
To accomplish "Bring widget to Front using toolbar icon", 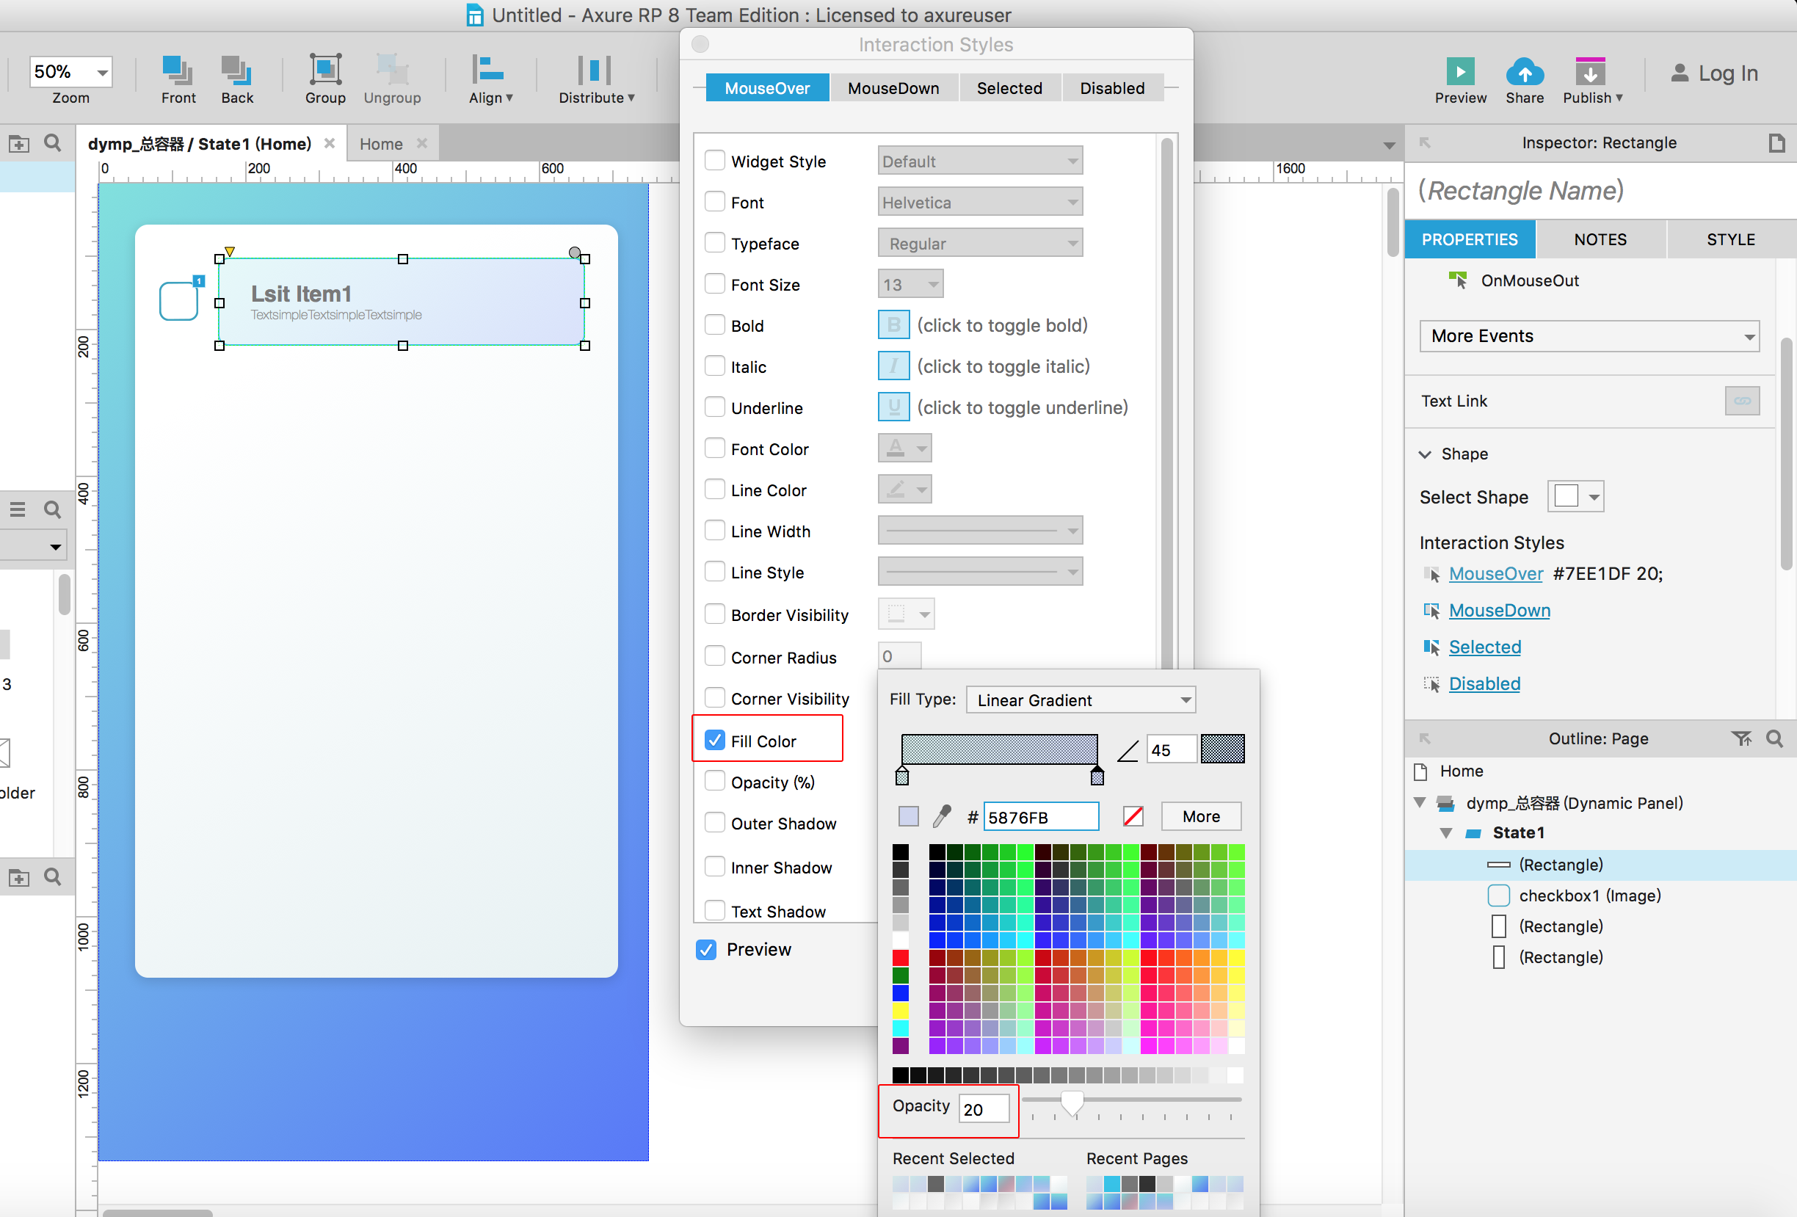I will 178,70.
